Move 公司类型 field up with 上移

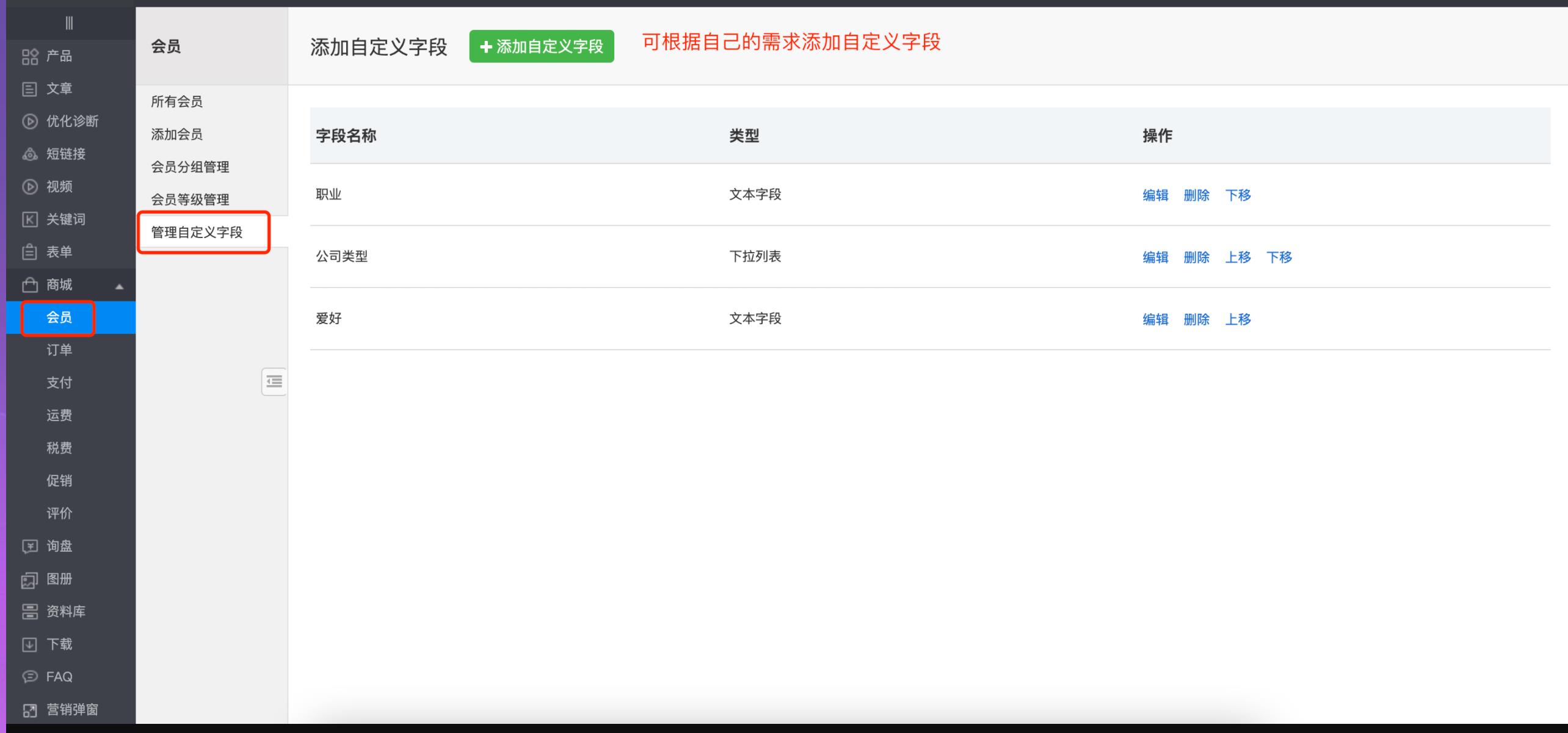(1238, 258)
